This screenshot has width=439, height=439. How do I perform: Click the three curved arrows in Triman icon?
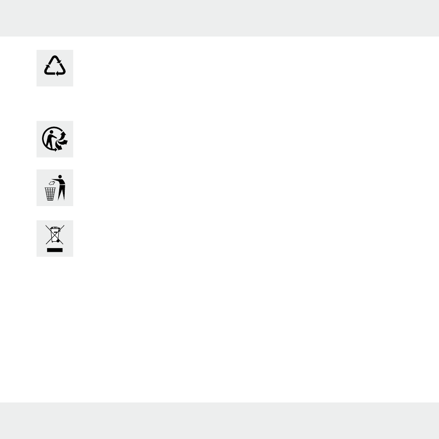click(x=61, y=141)
